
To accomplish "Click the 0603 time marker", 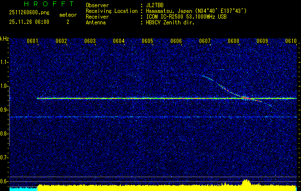I will (x=90, y=41).
